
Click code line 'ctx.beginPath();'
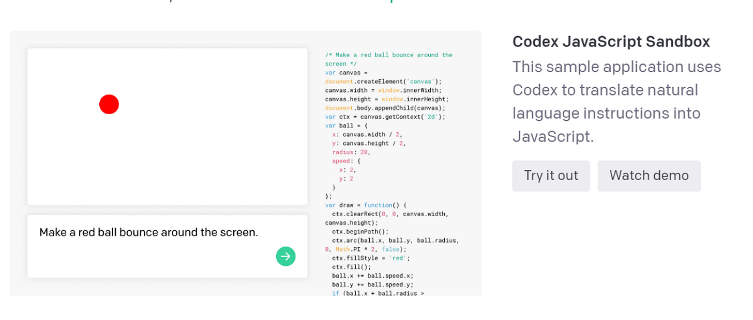click(360, 232)
